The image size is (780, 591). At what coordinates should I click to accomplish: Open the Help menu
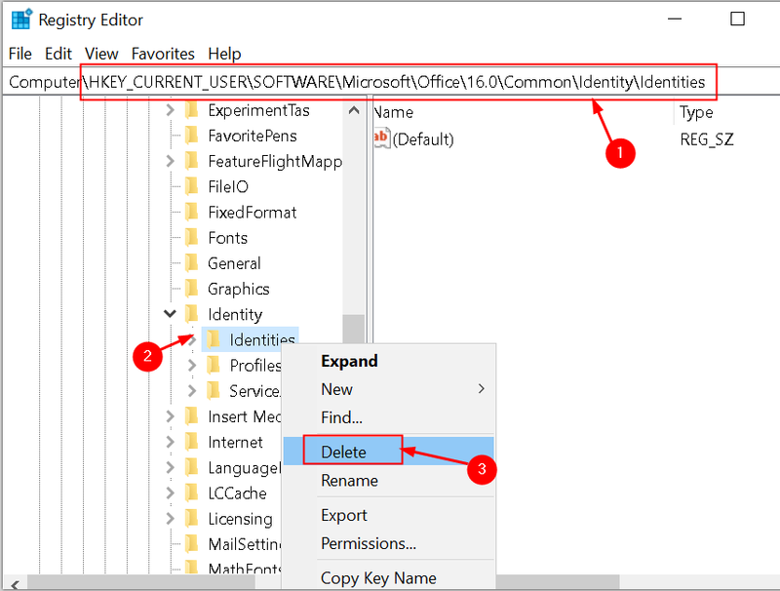pos(224,54)
